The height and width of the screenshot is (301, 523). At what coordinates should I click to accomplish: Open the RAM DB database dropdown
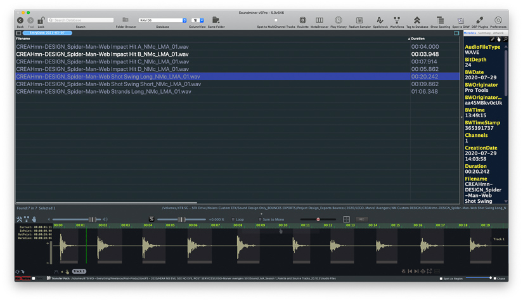(x=163, y=20)
